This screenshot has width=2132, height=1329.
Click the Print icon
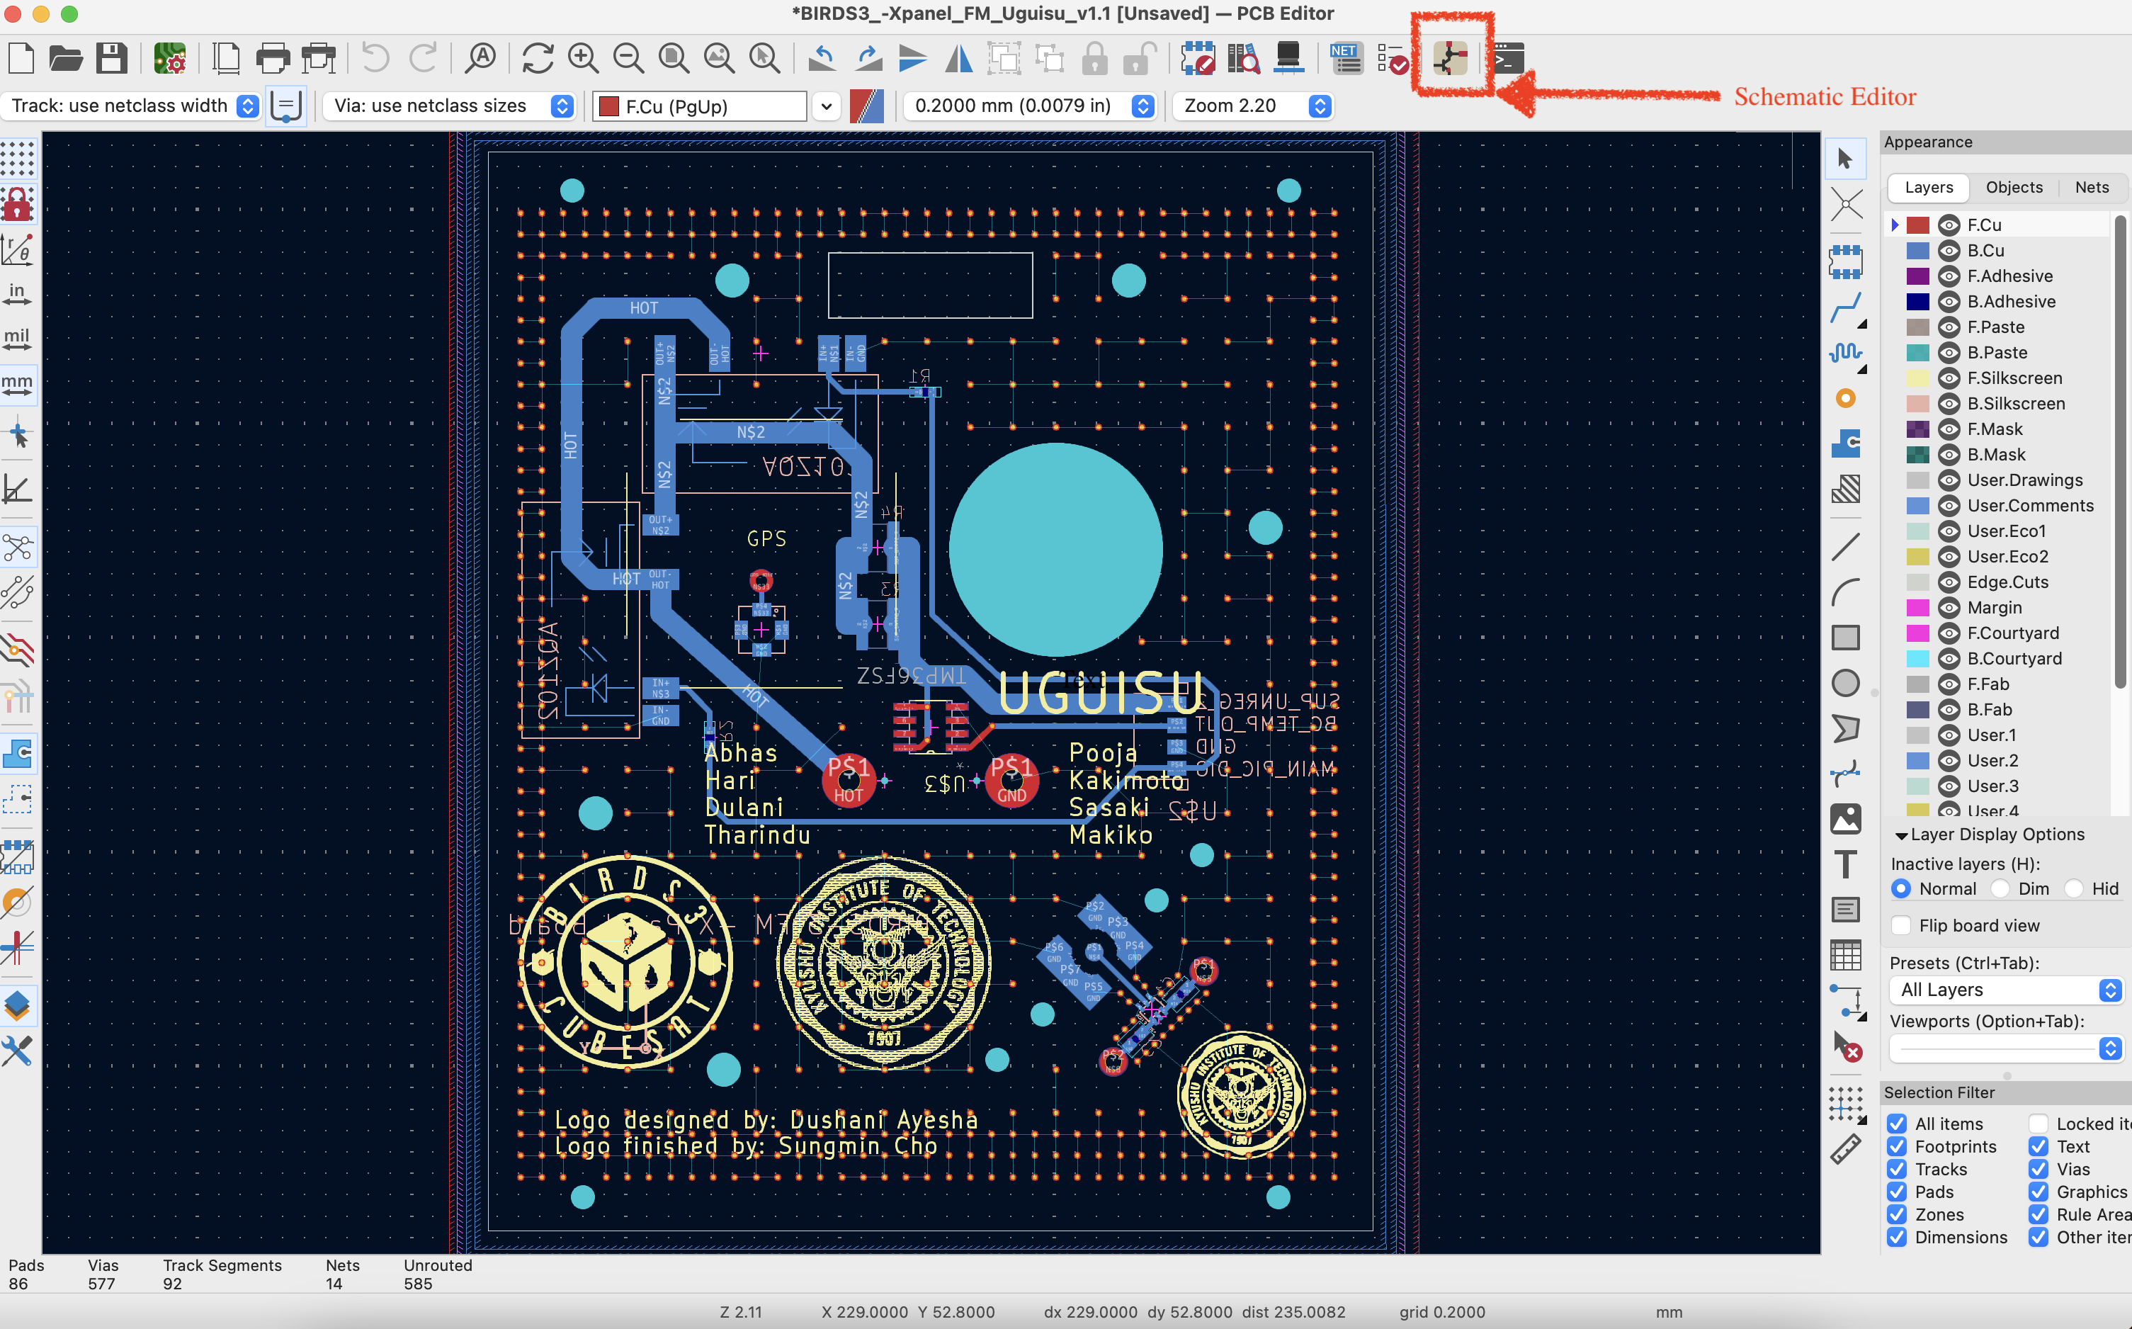click(x=273, y=59)
